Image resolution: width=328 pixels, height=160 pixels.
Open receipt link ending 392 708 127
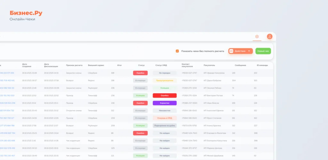point(7,118)
